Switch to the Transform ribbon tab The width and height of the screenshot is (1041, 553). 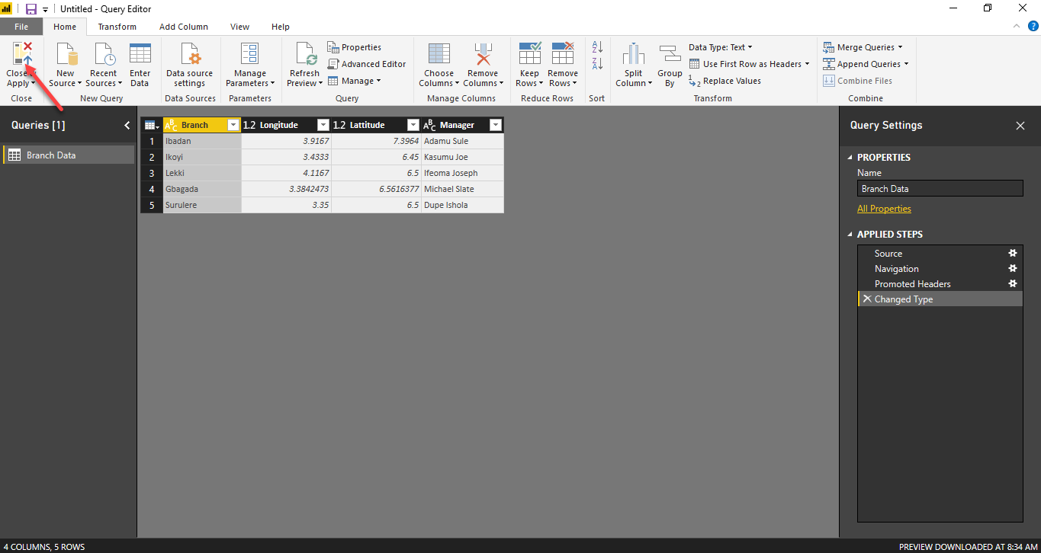click(117, 26)
